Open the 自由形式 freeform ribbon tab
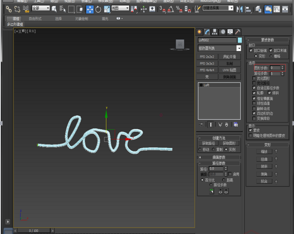 (x=35, y=19)
